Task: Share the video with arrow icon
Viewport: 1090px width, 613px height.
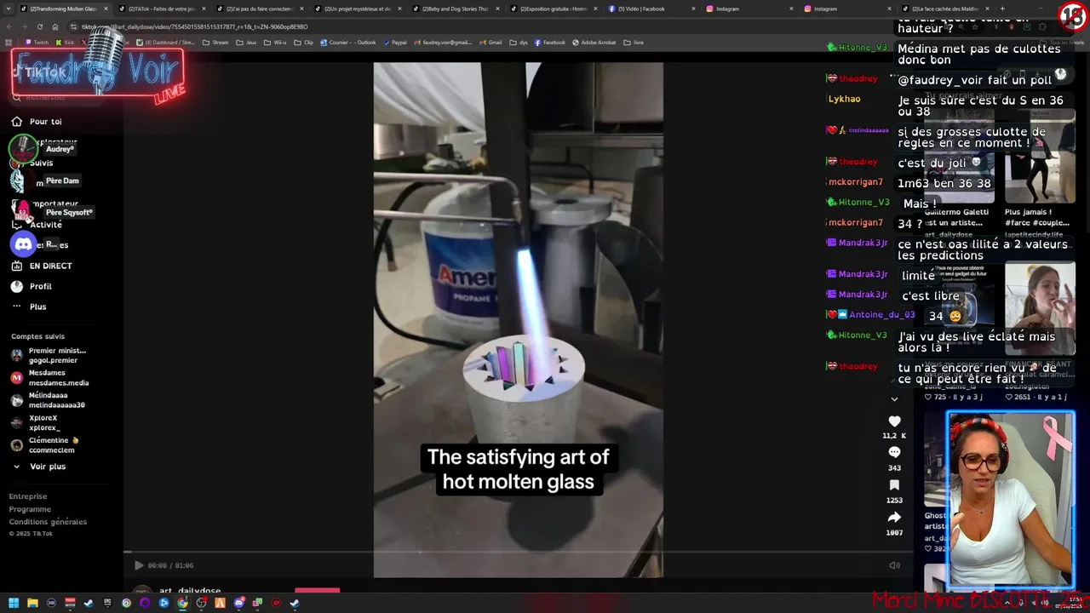Action: tap(894, 517)
